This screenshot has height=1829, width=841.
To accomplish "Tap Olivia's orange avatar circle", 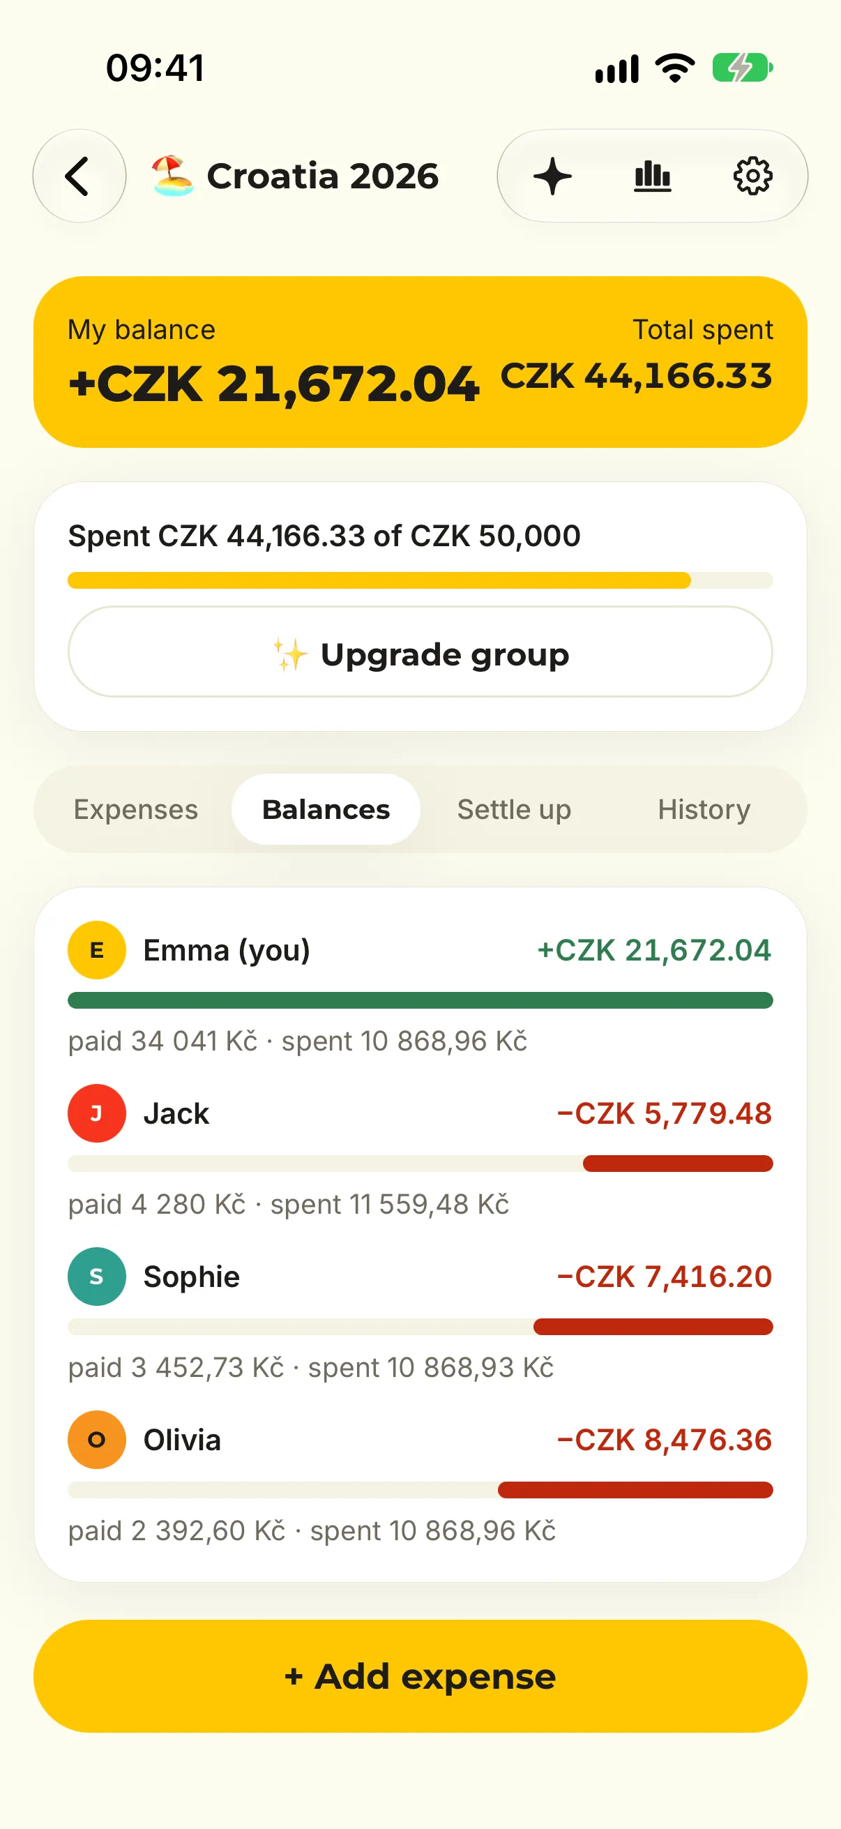I will click(x=96, y=1440).
